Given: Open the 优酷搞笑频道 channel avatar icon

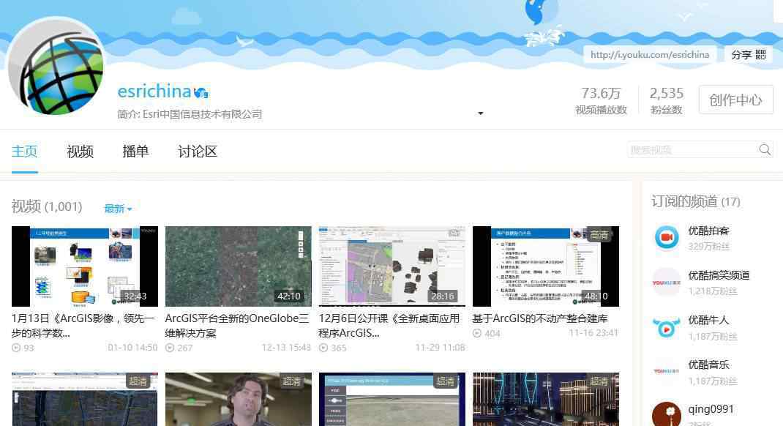Looking at the screenshot, I should 667,282.
